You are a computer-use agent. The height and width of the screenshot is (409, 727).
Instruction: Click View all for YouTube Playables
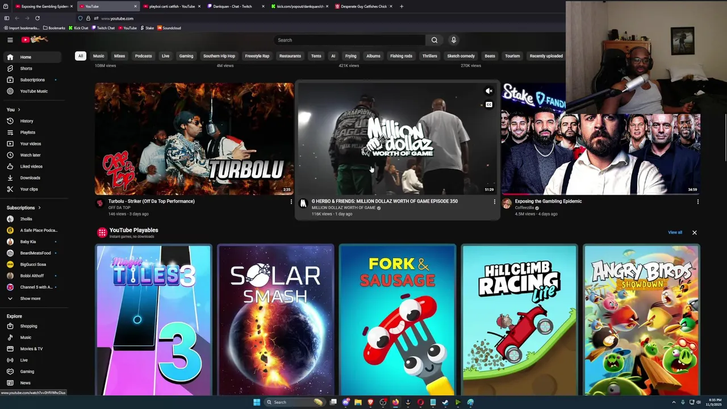pyautogui.click(x=675, y=232)
